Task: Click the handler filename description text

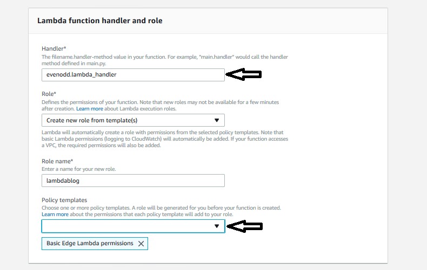Action: pos(165,60)
